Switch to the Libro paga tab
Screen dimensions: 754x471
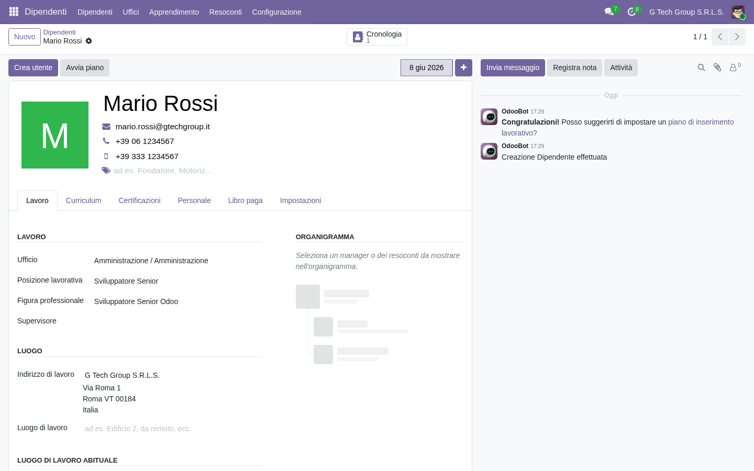coord(246,200)
